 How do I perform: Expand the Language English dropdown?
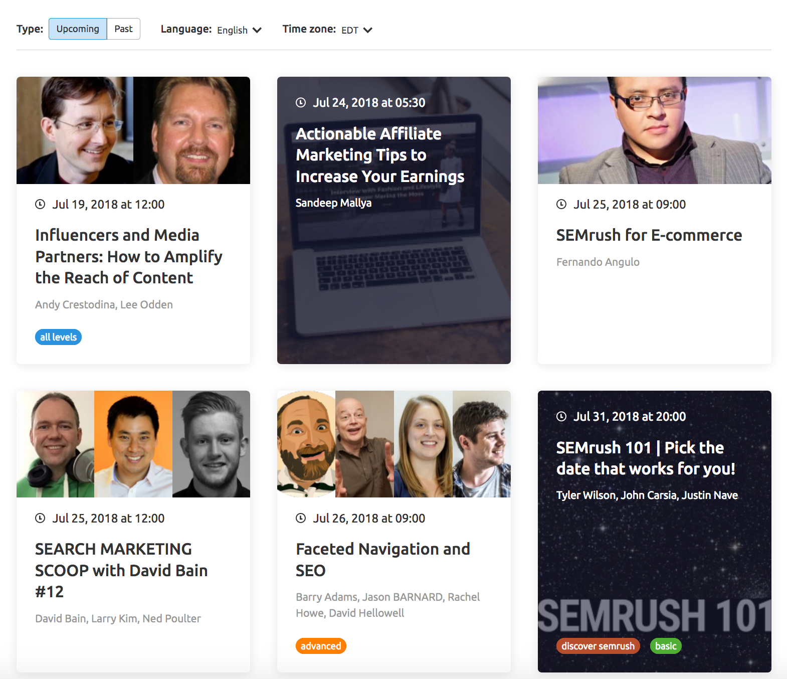tap(239, 30)
